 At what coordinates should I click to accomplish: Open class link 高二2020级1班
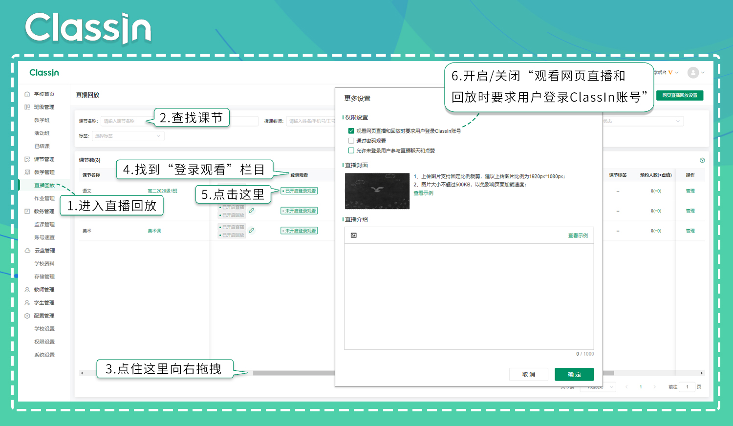pos(162,191)
